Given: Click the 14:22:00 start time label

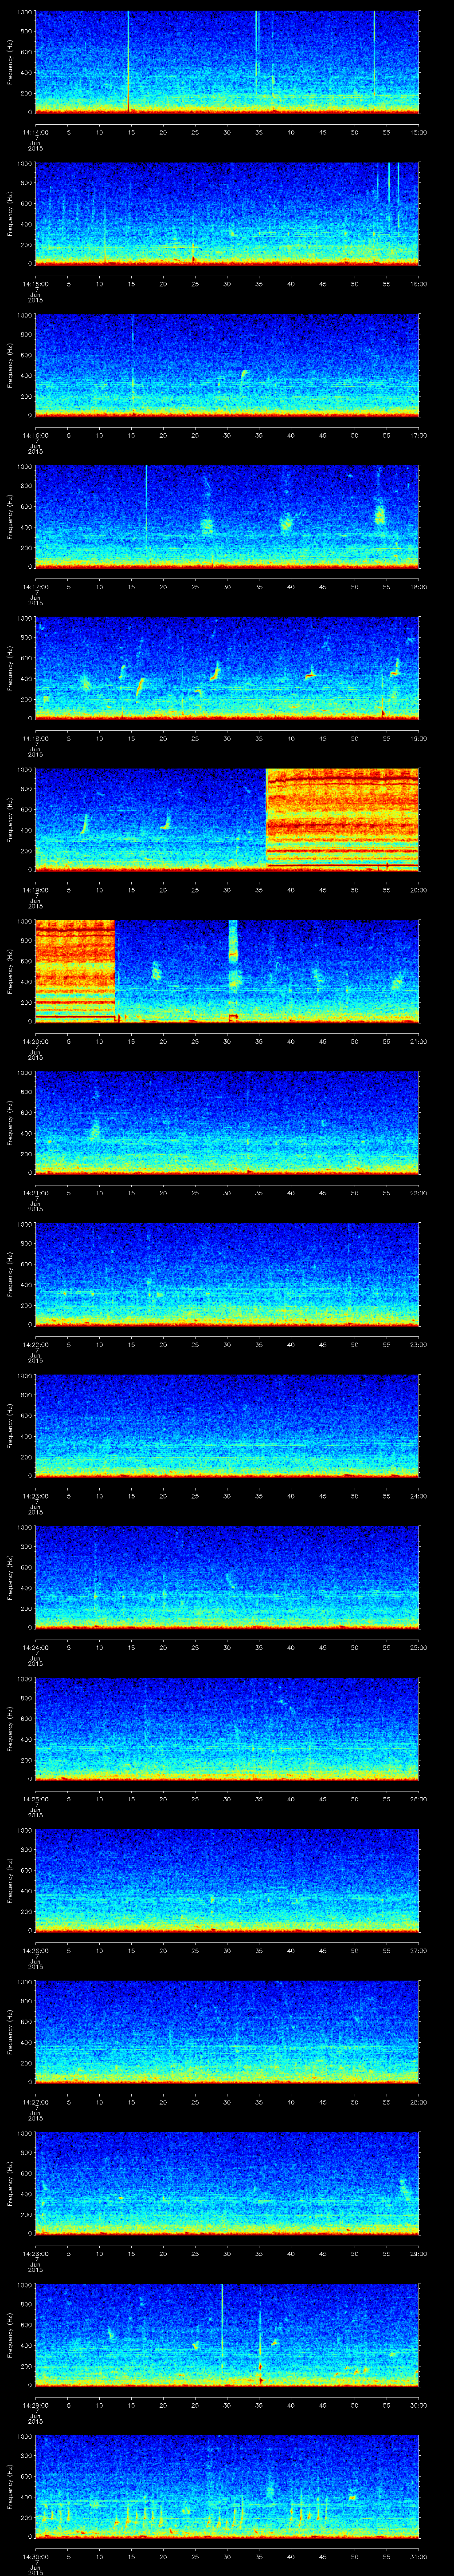Looking at the screenshot, I should pyautogui.click(x=35, y=1344).
